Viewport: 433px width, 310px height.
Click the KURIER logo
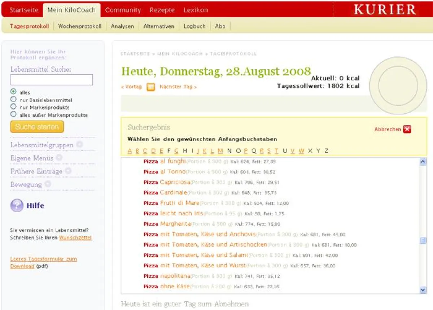pos(385,10)
